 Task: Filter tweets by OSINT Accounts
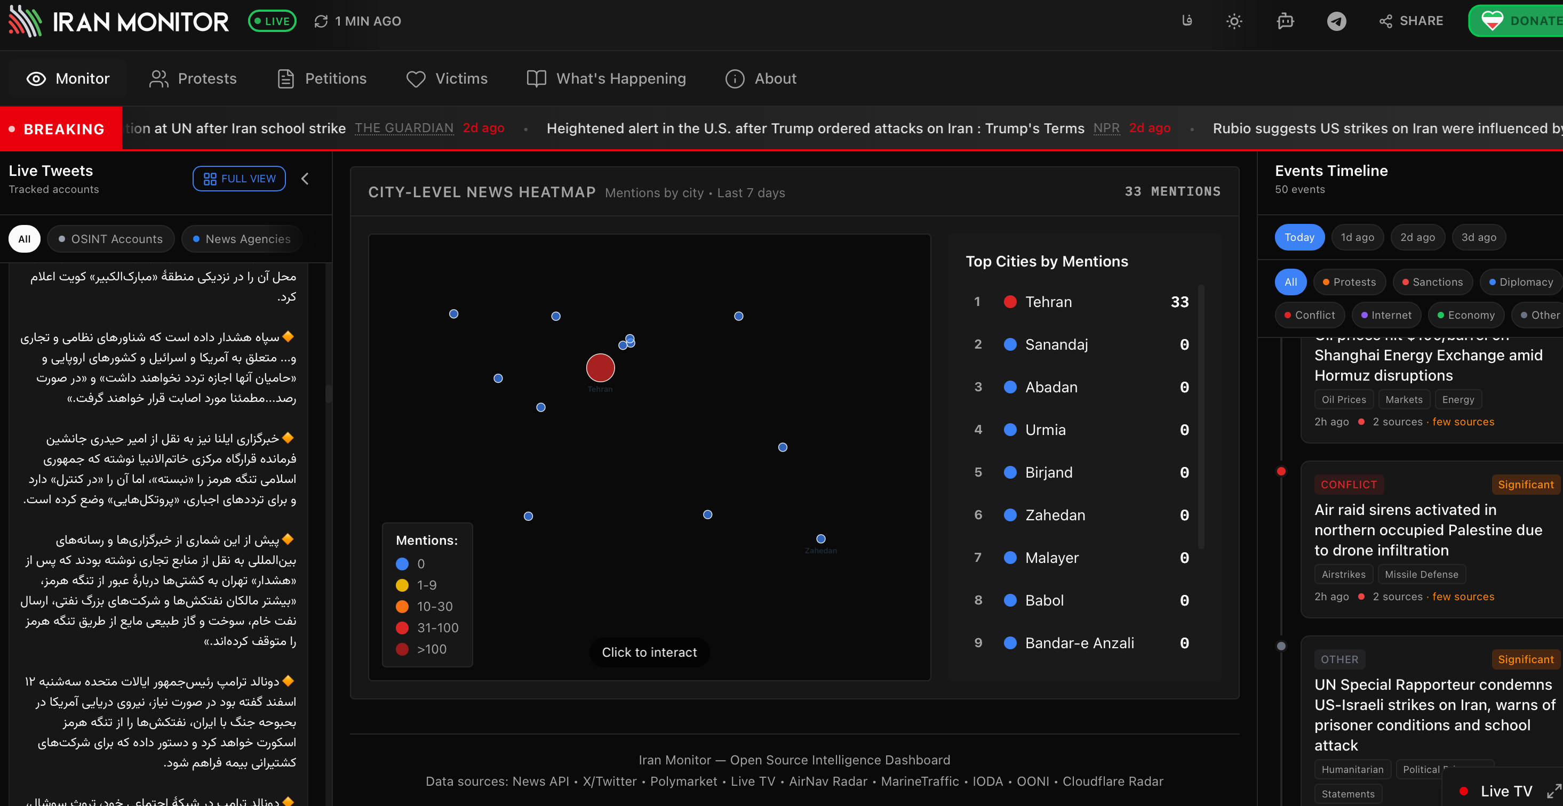pyautogui.click(x=110, y=239)
